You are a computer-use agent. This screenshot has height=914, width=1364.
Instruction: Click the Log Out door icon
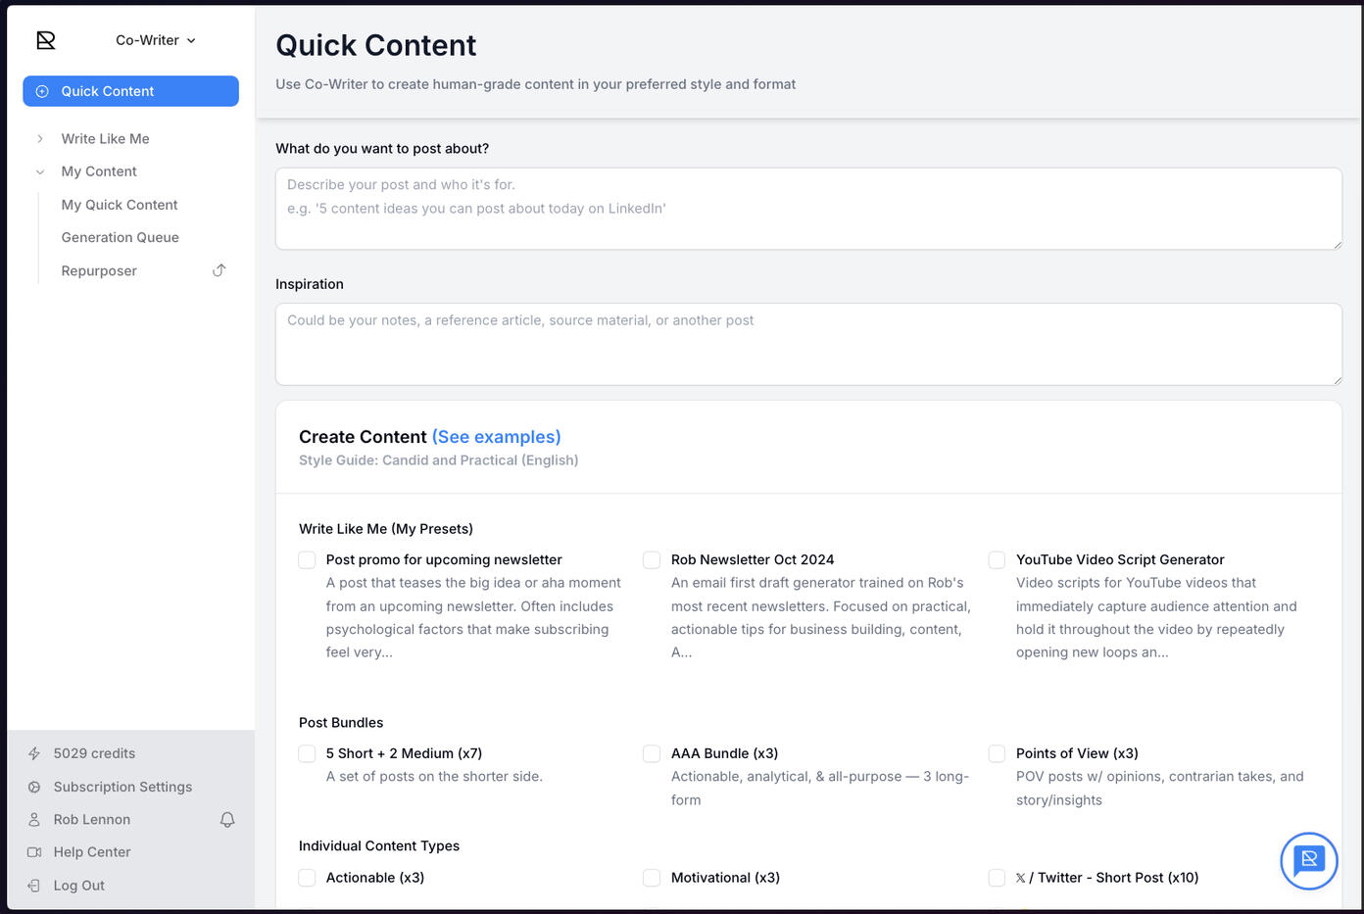[x=34, y=886]
